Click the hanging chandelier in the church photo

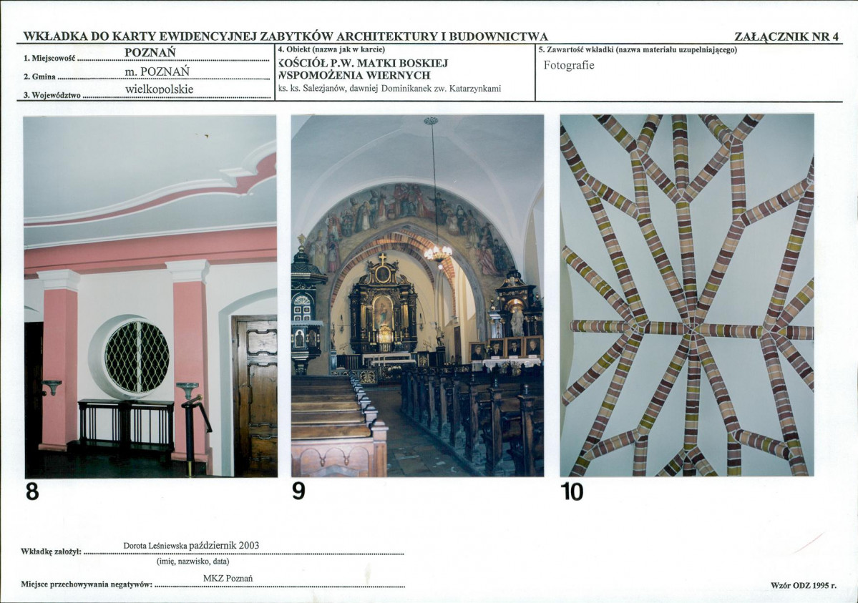437,252
